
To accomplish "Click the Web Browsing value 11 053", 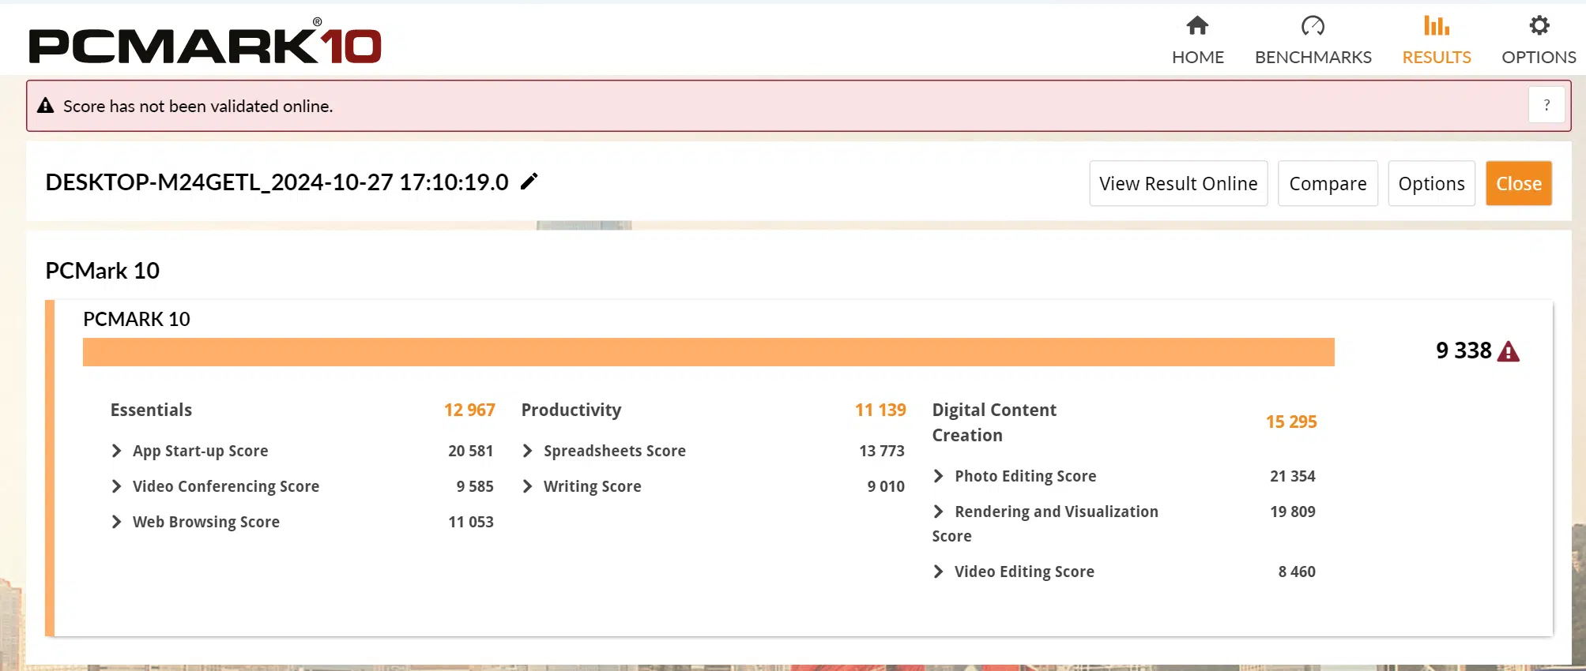I will pyautogui.click(x=470, y=522).
